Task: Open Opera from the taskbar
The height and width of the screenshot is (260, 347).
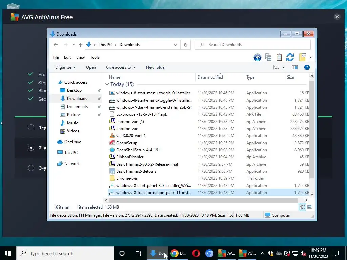Action: tap(196, 253)
